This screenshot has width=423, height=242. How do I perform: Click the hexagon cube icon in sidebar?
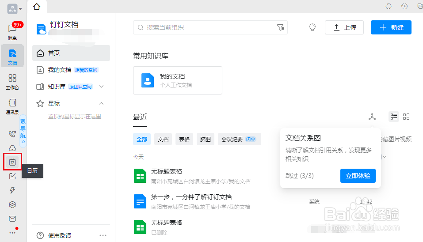[x=12, y=204]
